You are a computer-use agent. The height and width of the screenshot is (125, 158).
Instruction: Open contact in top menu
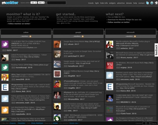(141, 3)
